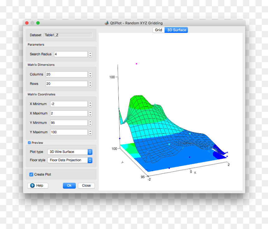The image size is (268, 229).
Task: Adjust the Y Minimum stepper
Action: pyautogui.click(x=90, y=123)
